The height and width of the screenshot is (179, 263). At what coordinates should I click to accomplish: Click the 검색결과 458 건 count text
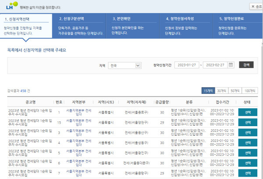(x=18, y=91)
